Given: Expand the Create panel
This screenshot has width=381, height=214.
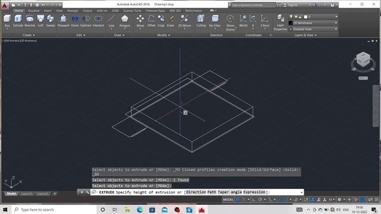Looking at the screenshot, I should click(29, 35).
